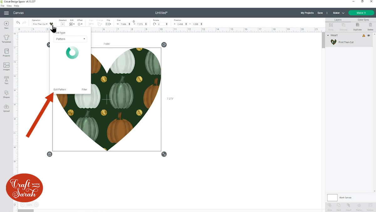This screenshot has width=376, height=212.
Task: Open the Print type Pattern dropdown
Action: (x=70, y=39)
